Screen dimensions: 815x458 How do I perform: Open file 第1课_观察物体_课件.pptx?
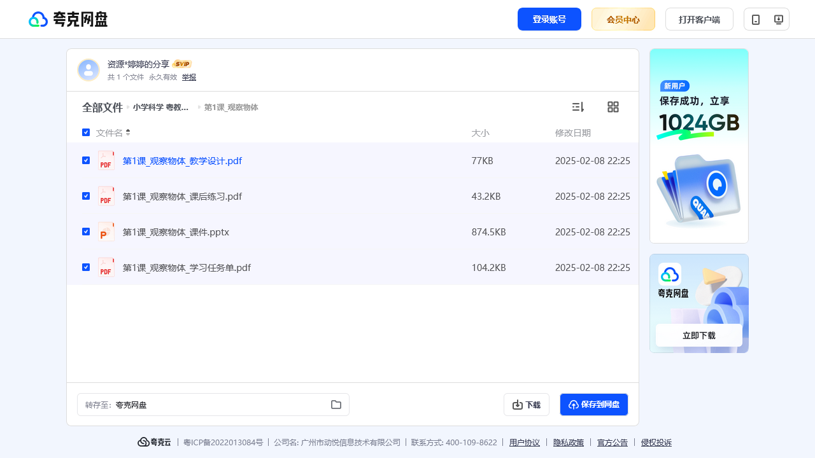point(176,232)
